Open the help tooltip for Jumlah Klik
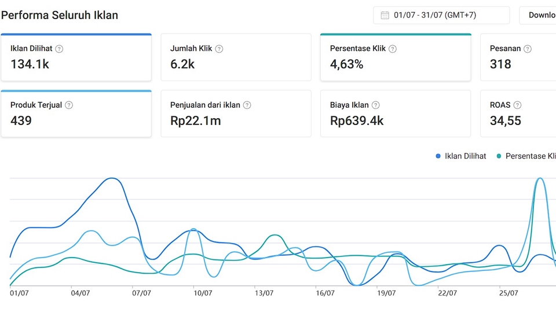Image resolution: width=556 pixels, height=312 pixels. click(x=219, y=49)
